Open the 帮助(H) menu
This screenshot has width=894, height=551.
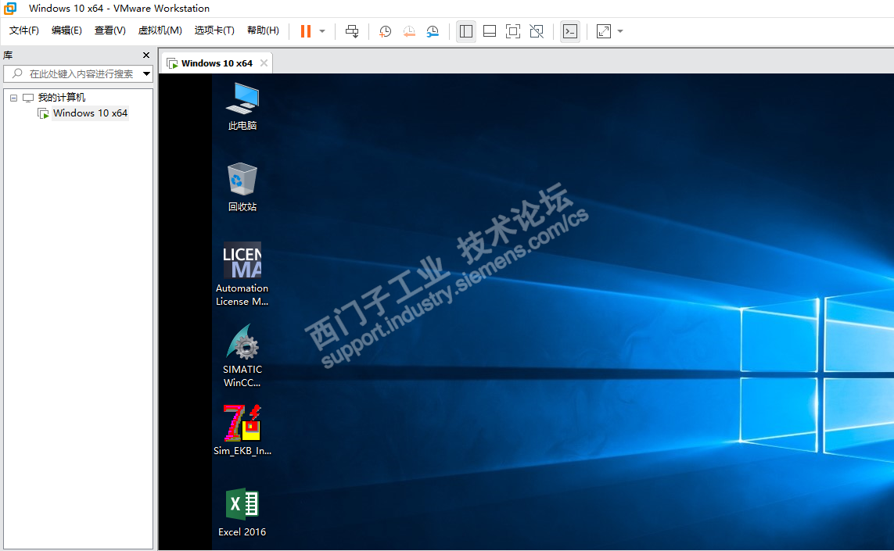(x=263, y=30)
